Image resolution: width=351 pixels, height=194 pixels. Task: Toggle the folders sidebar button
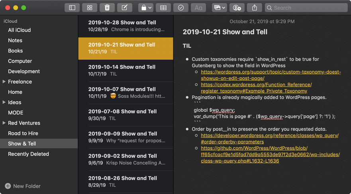pyautogui.click(x=72, y=8)
